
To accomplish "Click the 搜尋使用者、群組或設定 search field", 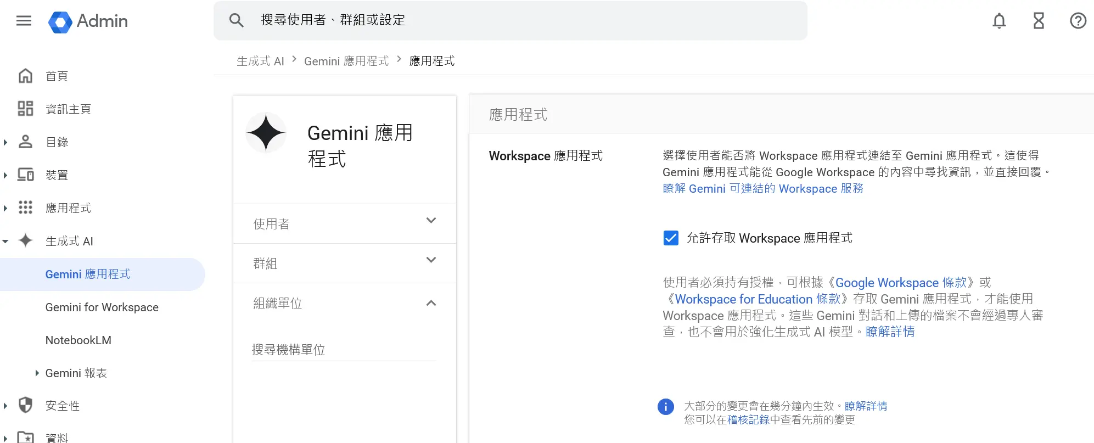I will pyautogui.click(x=510, y=20).
